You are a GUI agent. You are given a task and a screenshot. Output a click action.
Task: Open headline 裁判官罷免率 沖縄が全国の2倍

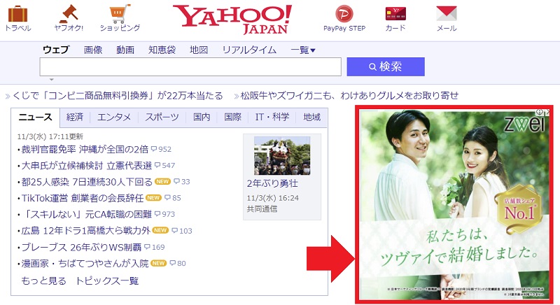click(x=85, y=149)
